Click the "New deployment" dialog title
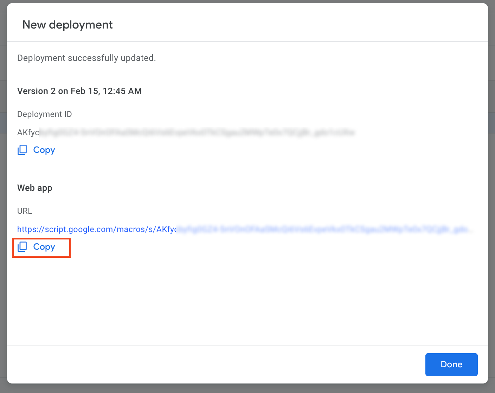This screenshot has width=495, height=393. click(x=67, y=25)
